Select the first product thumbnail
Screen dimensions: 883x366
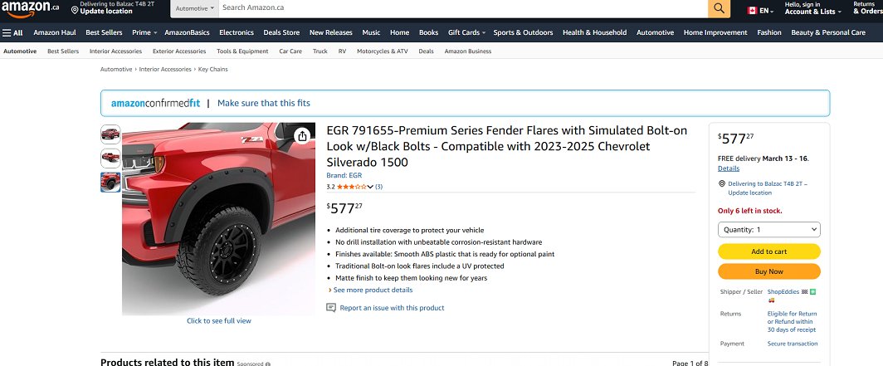(110, 134)
